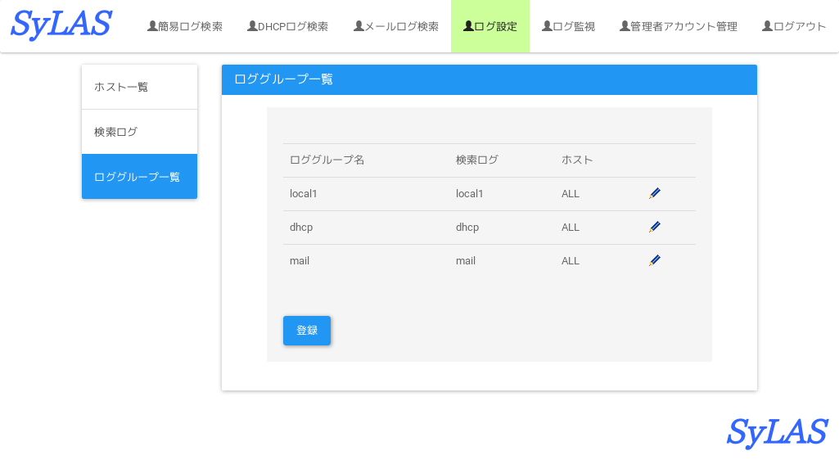Edit the dhcp log group via pencil icon
839x460 pixels.
click(654, 228)
